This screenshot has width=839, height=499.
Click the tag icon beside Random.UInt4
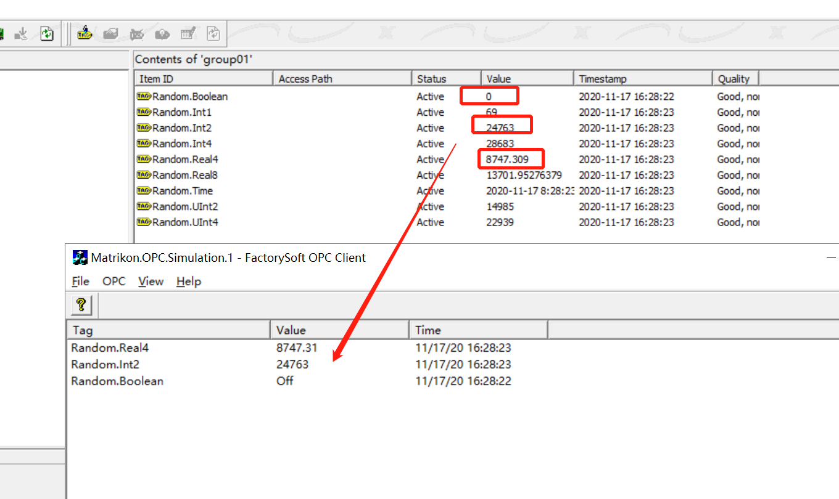tap(144, 222)
